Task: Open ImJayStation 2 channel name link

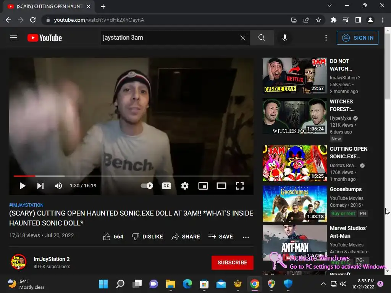Action: tap(52, 259)
